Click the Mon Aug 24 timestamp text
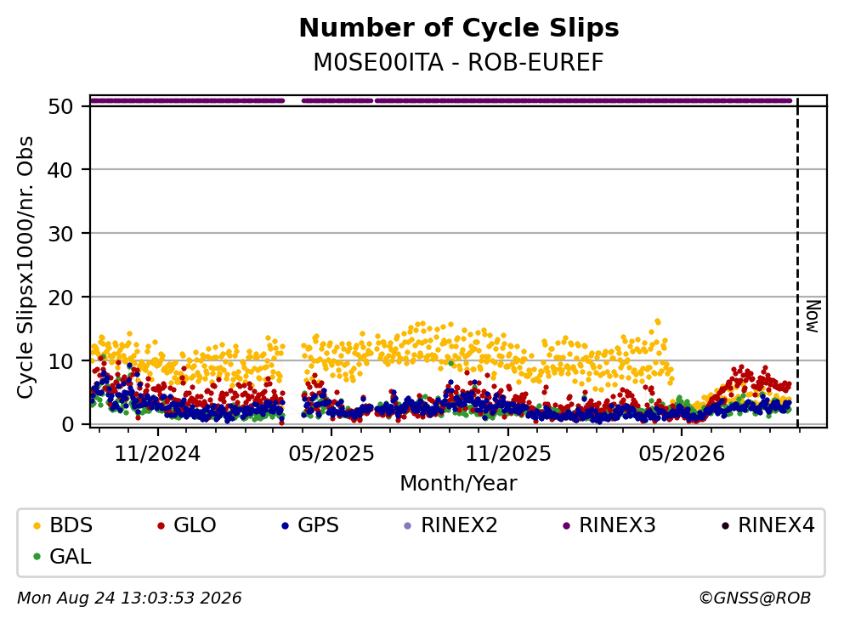This screenshot has height=624, width=844. click(x=129, y=598)
